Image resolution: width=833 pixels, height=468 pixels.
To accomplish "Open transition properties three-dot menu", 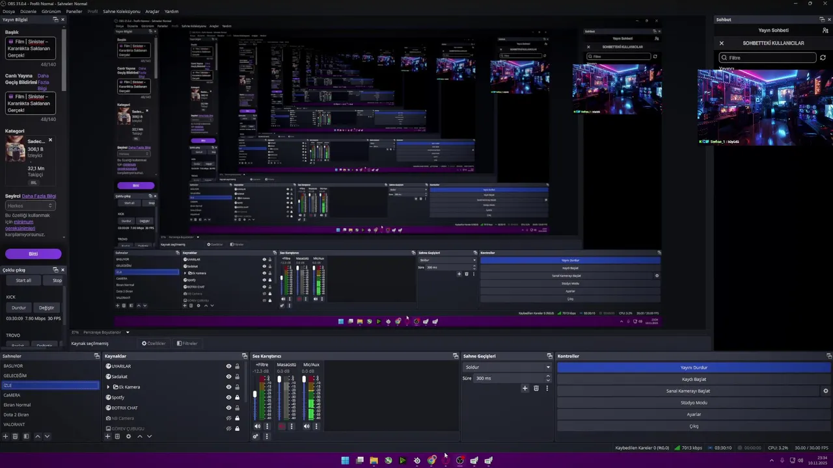I will (547, 388).
